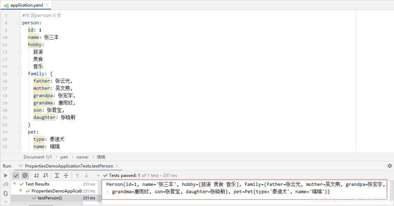Jump to next test with the down arrow
394x206 pixels.
point(86,175)
